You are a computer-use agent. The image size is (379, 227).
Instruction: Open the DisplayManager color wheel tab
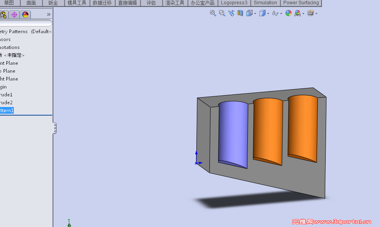point(25,15)
